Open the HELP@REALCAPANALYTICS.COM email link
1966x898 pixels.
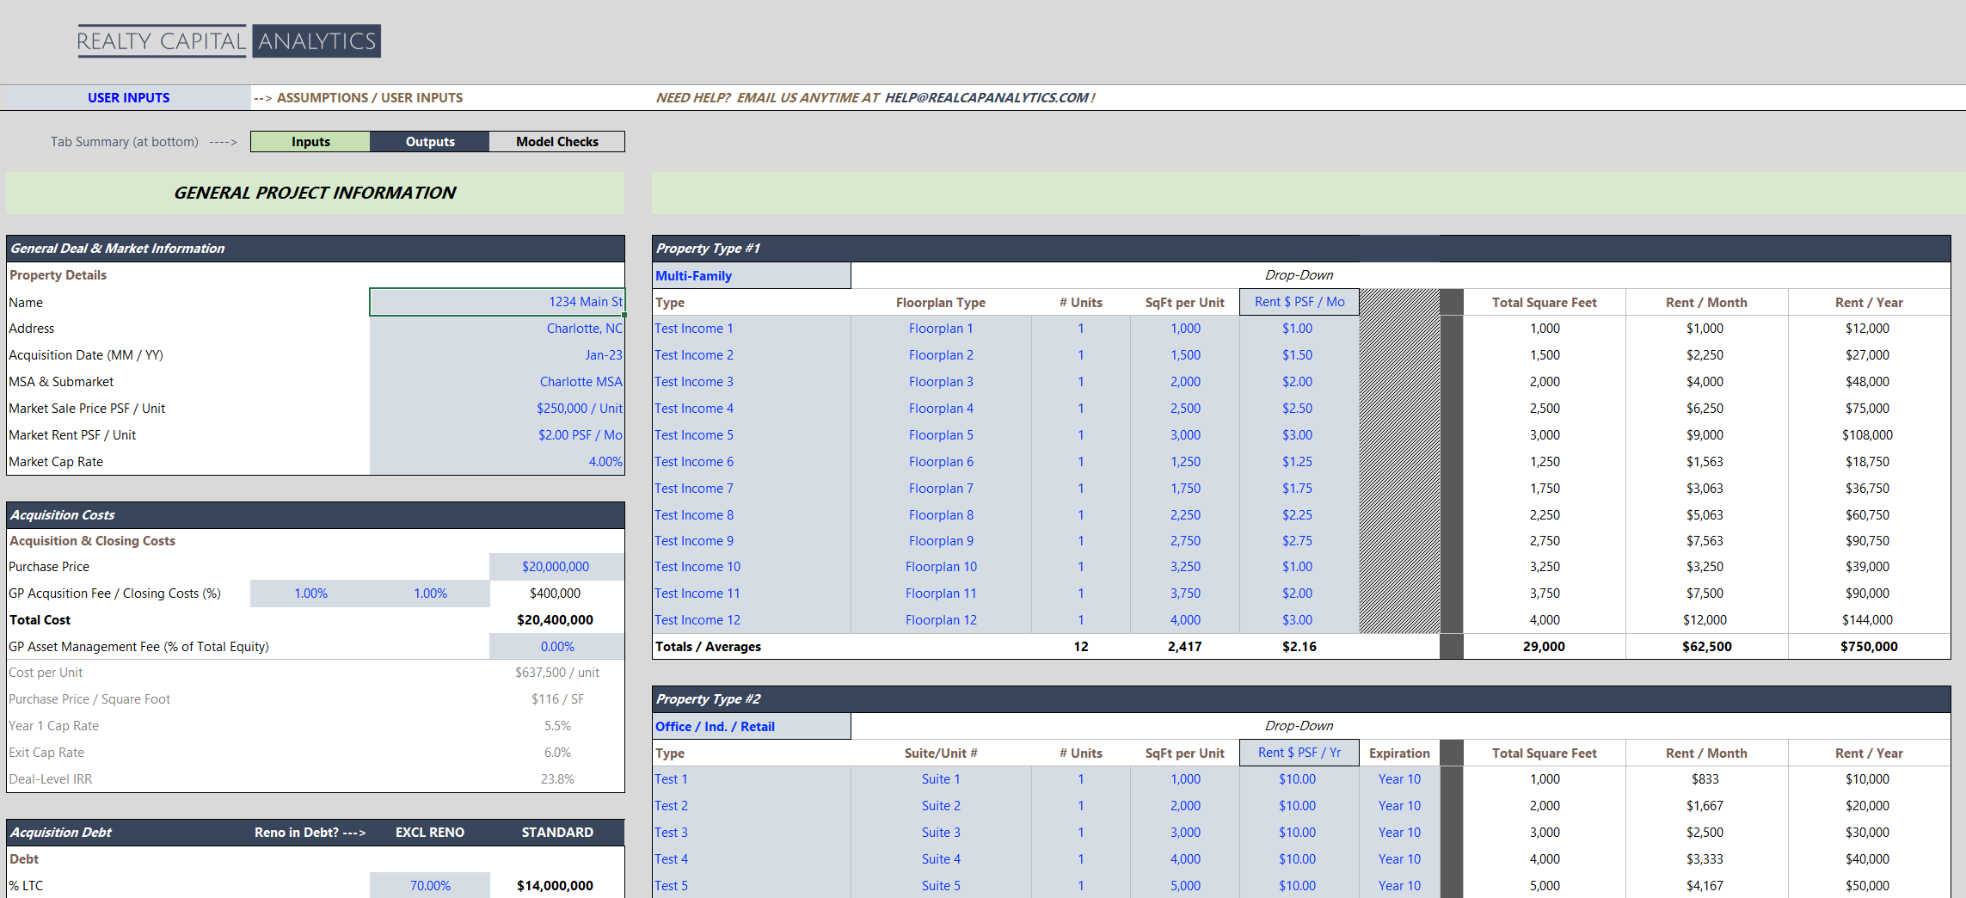987,97
